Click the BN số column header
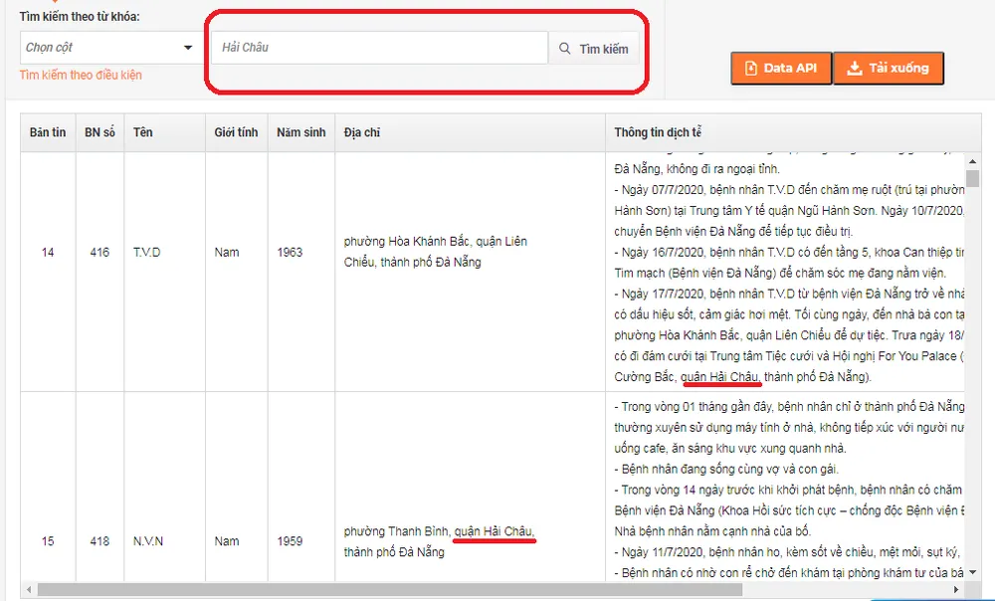 pos(99,132)
